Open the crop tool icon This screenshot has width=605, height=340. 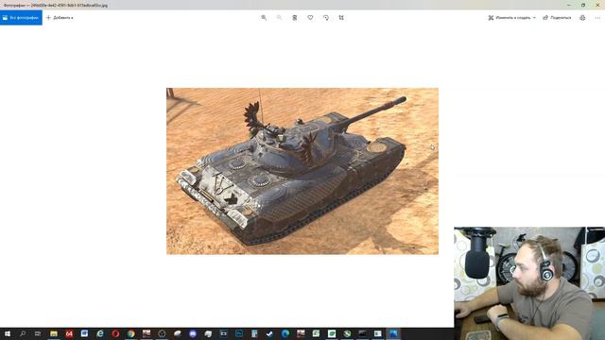(341, 18)
